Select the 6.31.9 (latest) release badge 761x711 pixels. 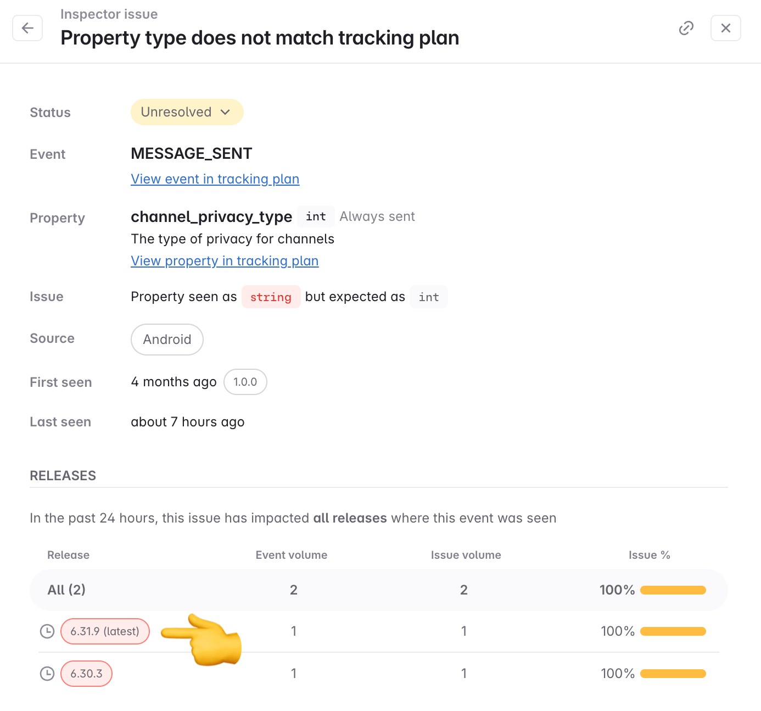(x=105, y=631)
